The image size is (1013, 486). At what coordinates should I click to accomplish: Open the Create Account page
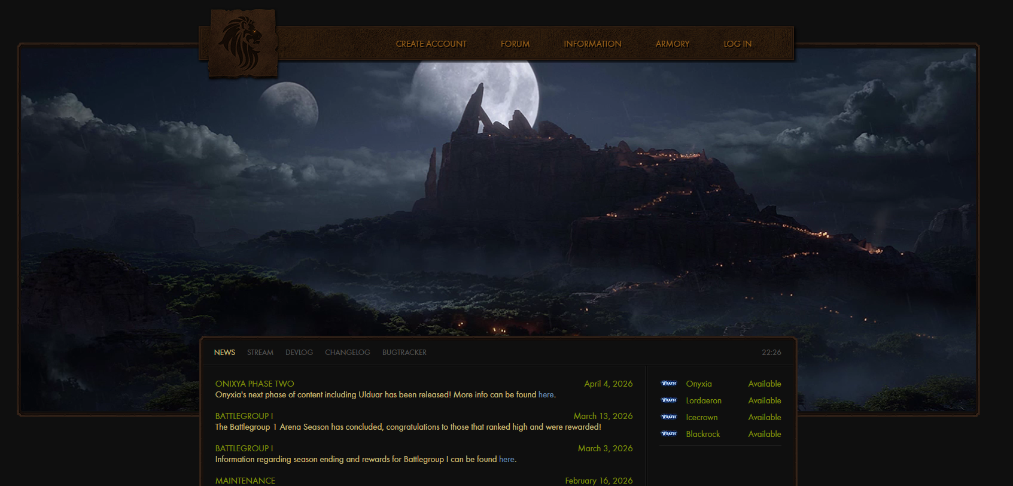(431, 44)
